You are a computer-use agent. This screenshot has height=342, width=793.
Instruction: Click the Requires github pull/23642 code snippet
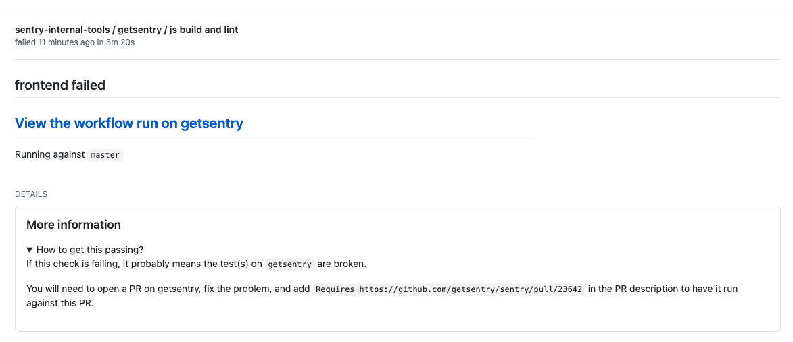(x=449, y=289)
